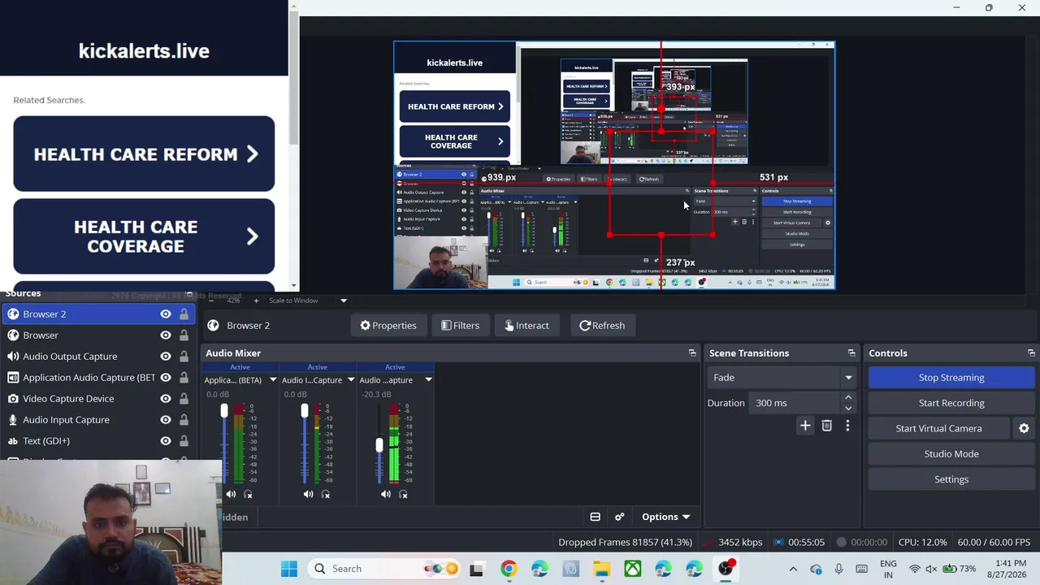The image size is (1040, 585).
Task: Undock the Scene Transitions panel
Action: coord(851,353)
